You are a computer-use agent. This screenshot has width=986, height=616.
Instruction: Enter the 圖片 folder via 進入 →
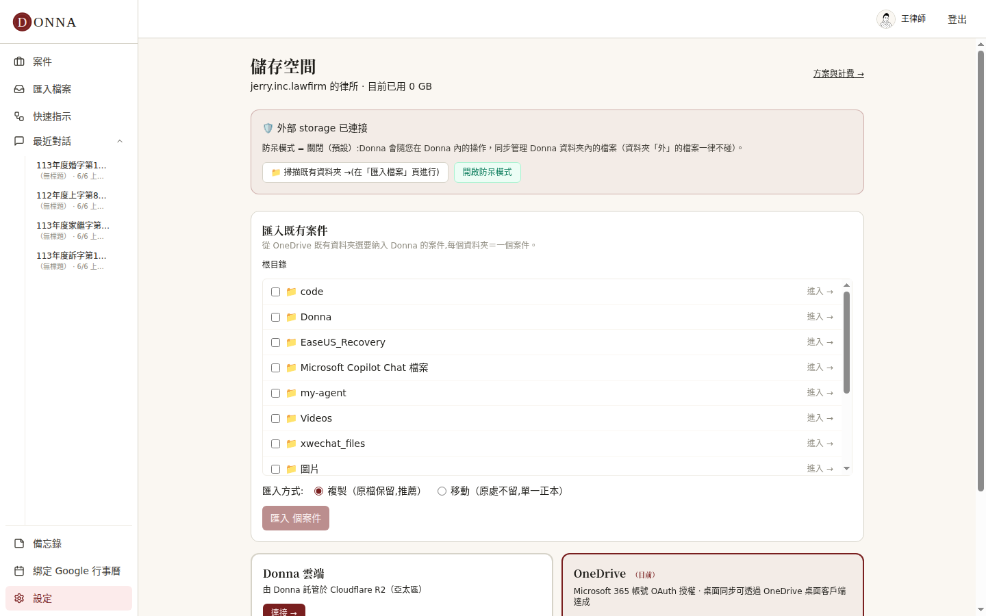[x=820, y=469]
